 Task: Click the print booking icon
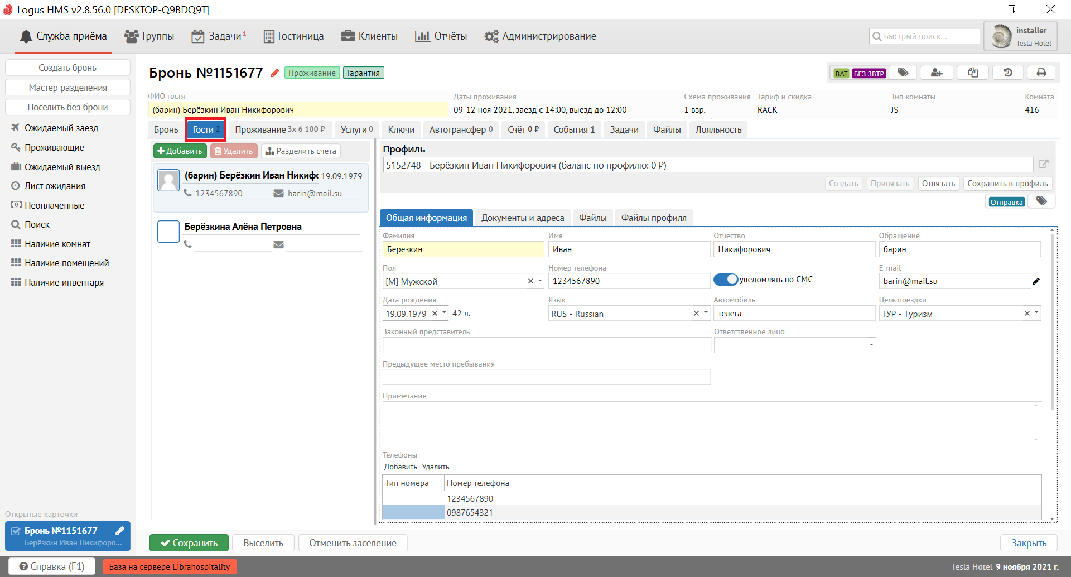pos(1041,73)
